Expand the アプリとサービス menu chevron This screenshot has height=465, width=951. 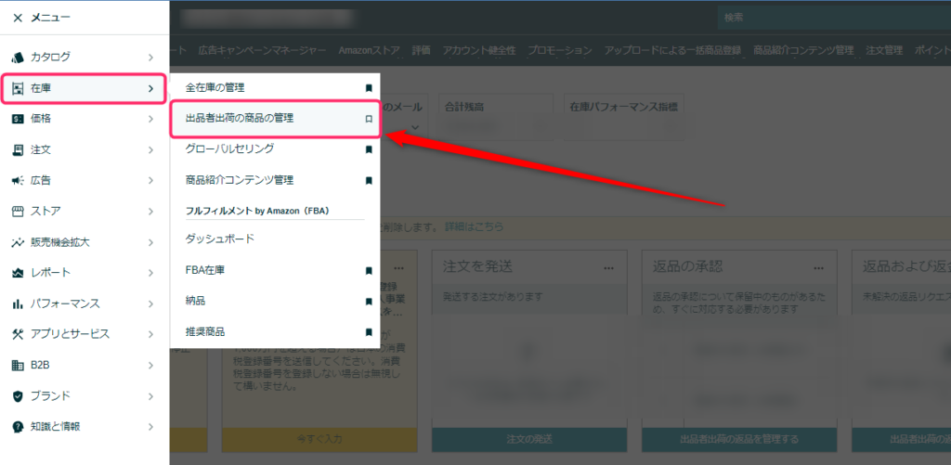pos(151,334)
